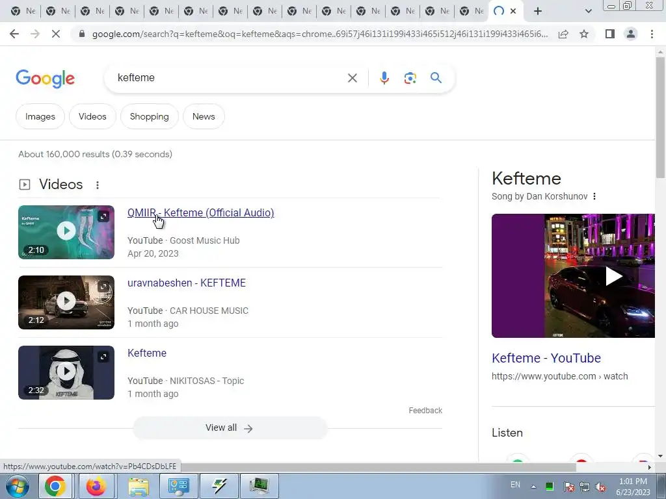Open the volume tray icon

[x=600, y=487]
